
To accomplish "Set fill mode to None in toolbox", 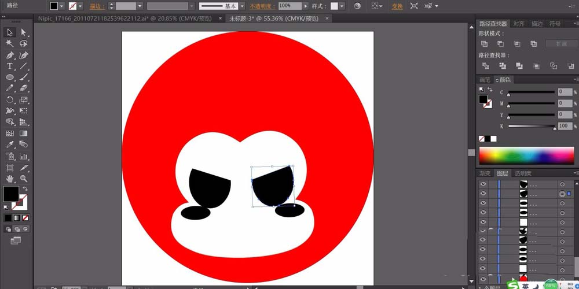I will [x=25, y=218].
